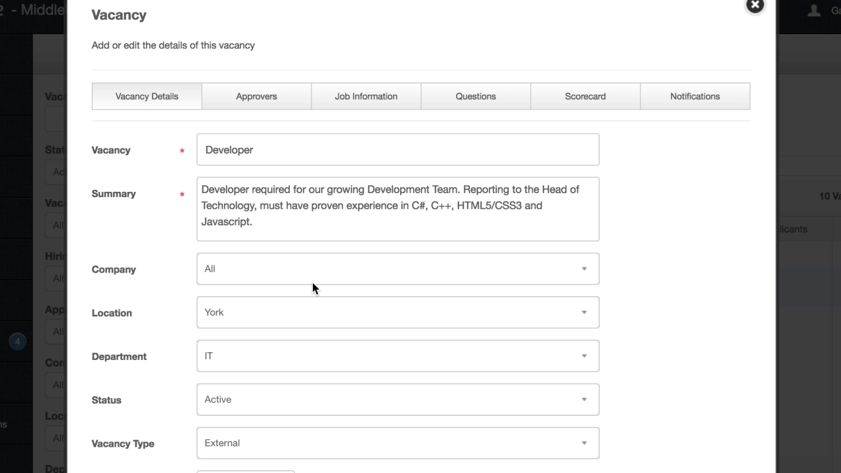Open Vacancy Type dropdown showing External
Viewport: 841px width, 473px height.
[x=398, y=443]
